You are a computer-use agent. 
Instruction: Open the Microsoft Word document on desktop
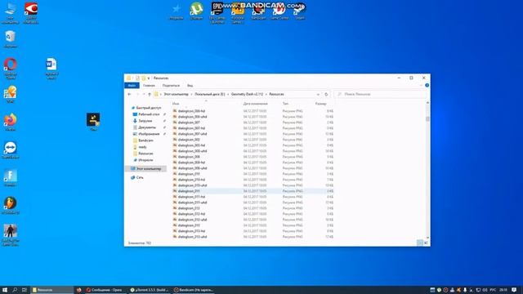tap(51, 68)
